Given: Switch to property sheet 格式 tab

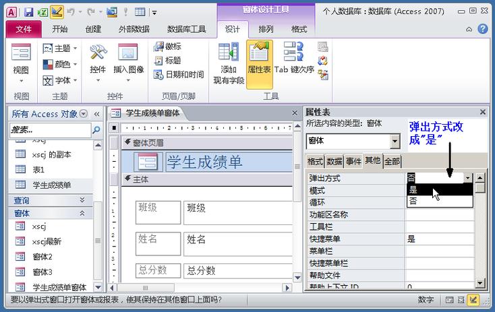Looking at the screenshot, I should 315,162.
